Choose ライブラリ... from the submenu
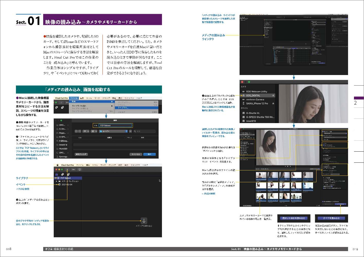Viewport: 364px width, 257px height. [x=123, y=108]
